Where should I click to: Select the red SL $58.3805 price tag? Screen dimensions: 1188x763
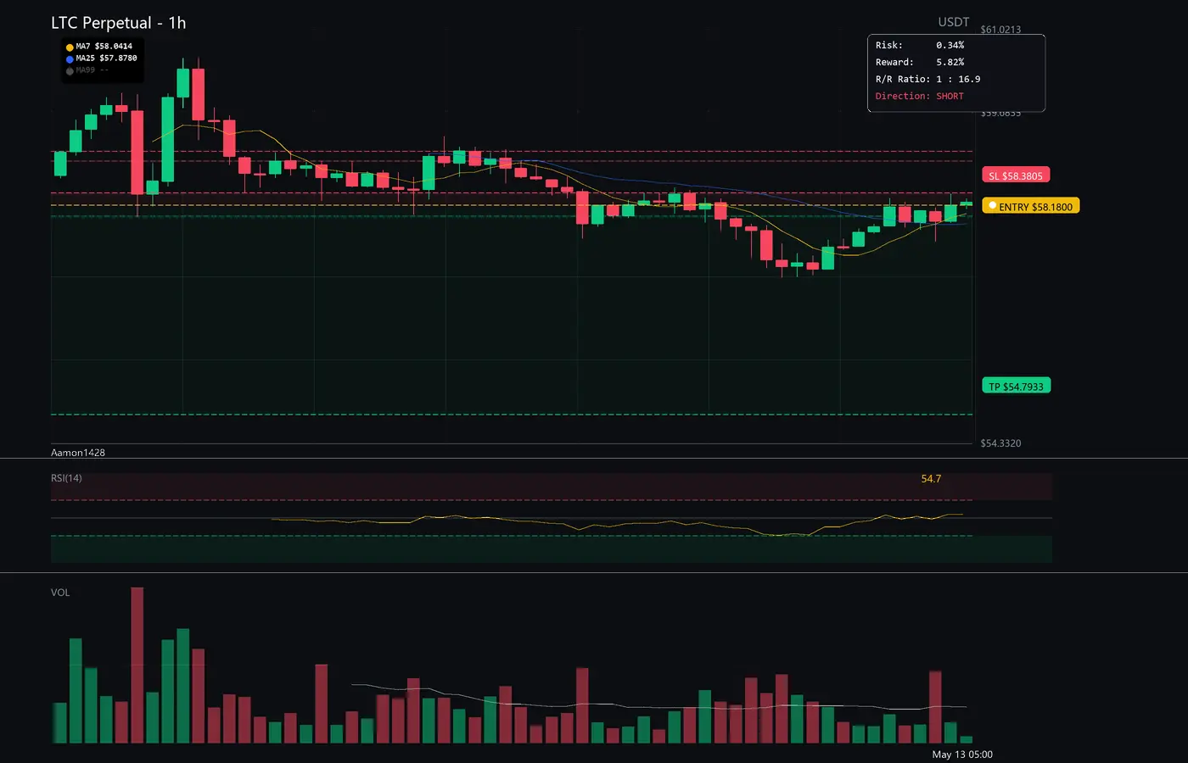1016,175
